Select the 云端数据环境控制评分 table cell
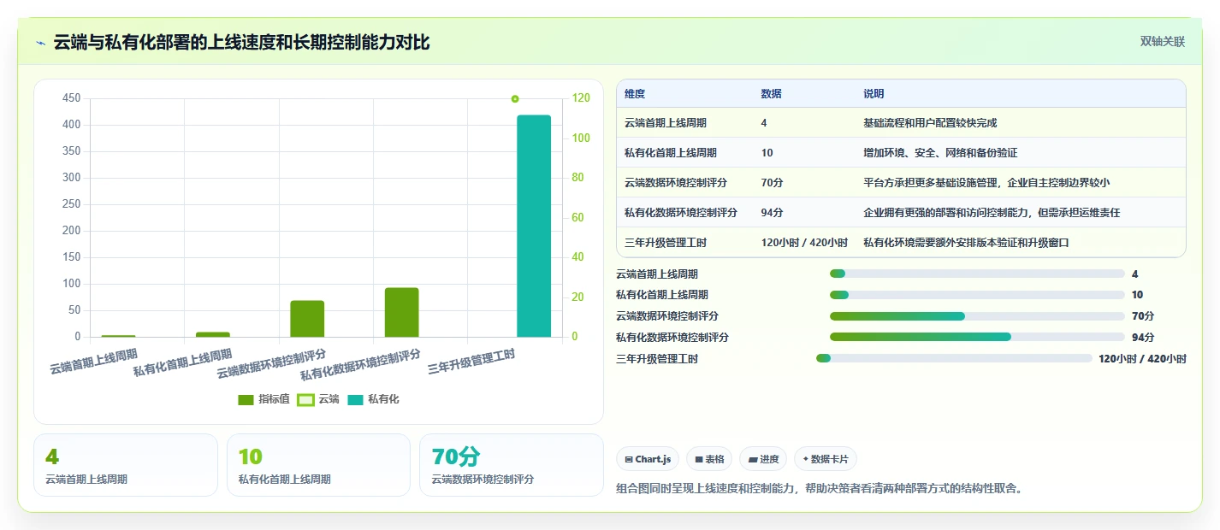 point(684,183)
